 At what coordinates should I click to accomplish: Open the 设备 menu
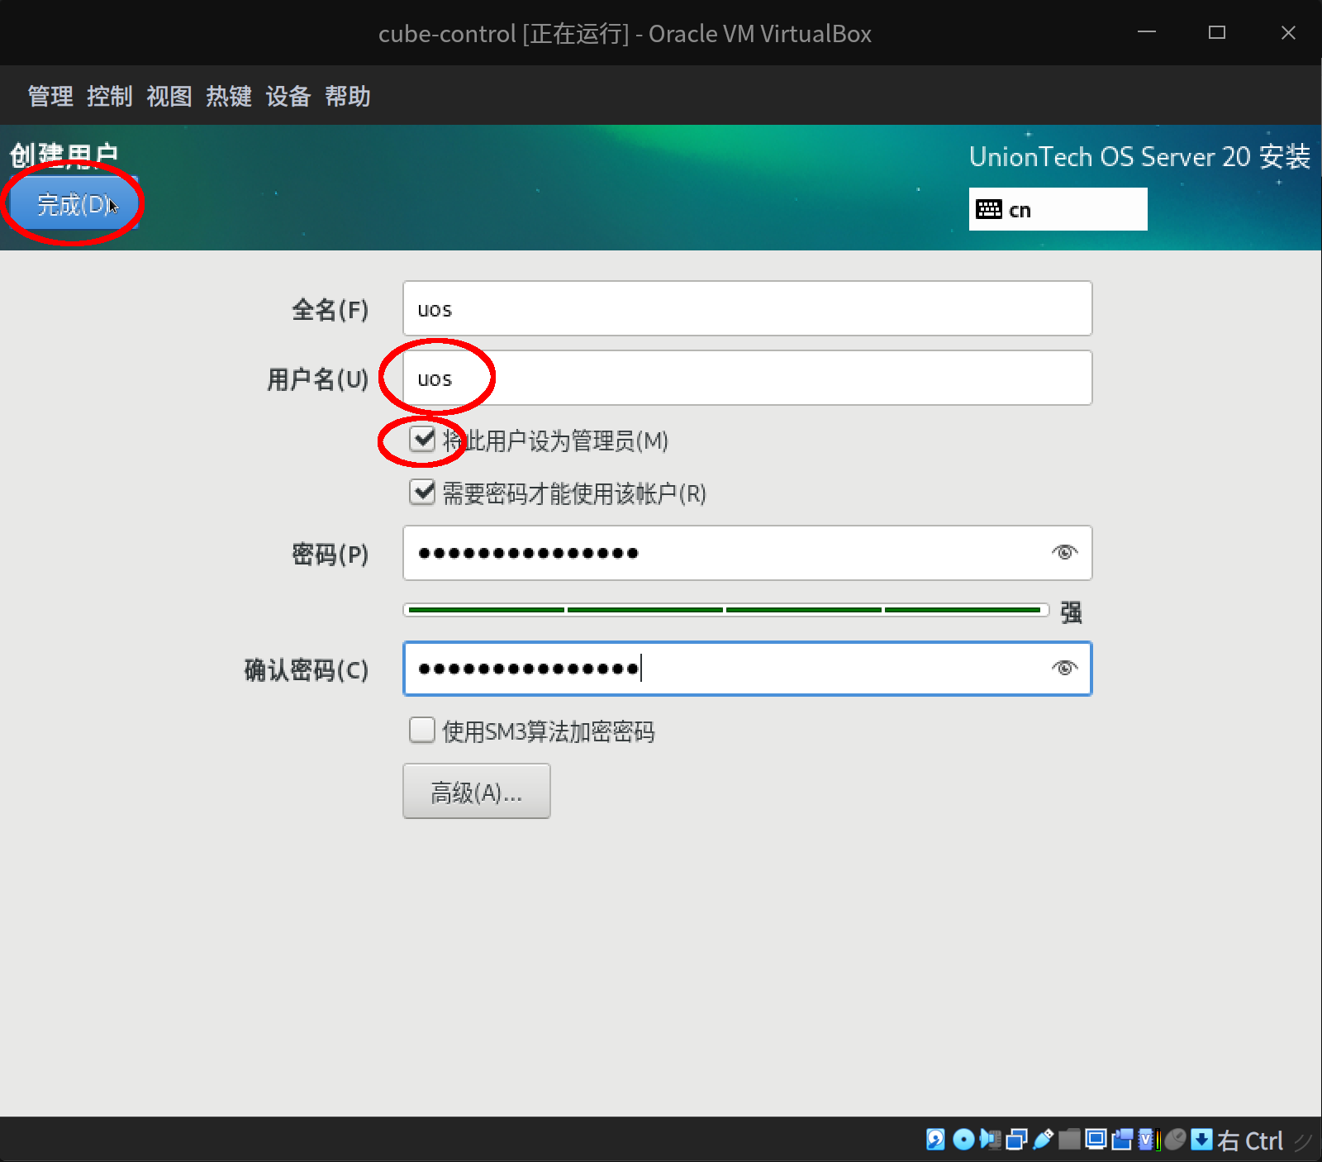click(x=288, y=96)
